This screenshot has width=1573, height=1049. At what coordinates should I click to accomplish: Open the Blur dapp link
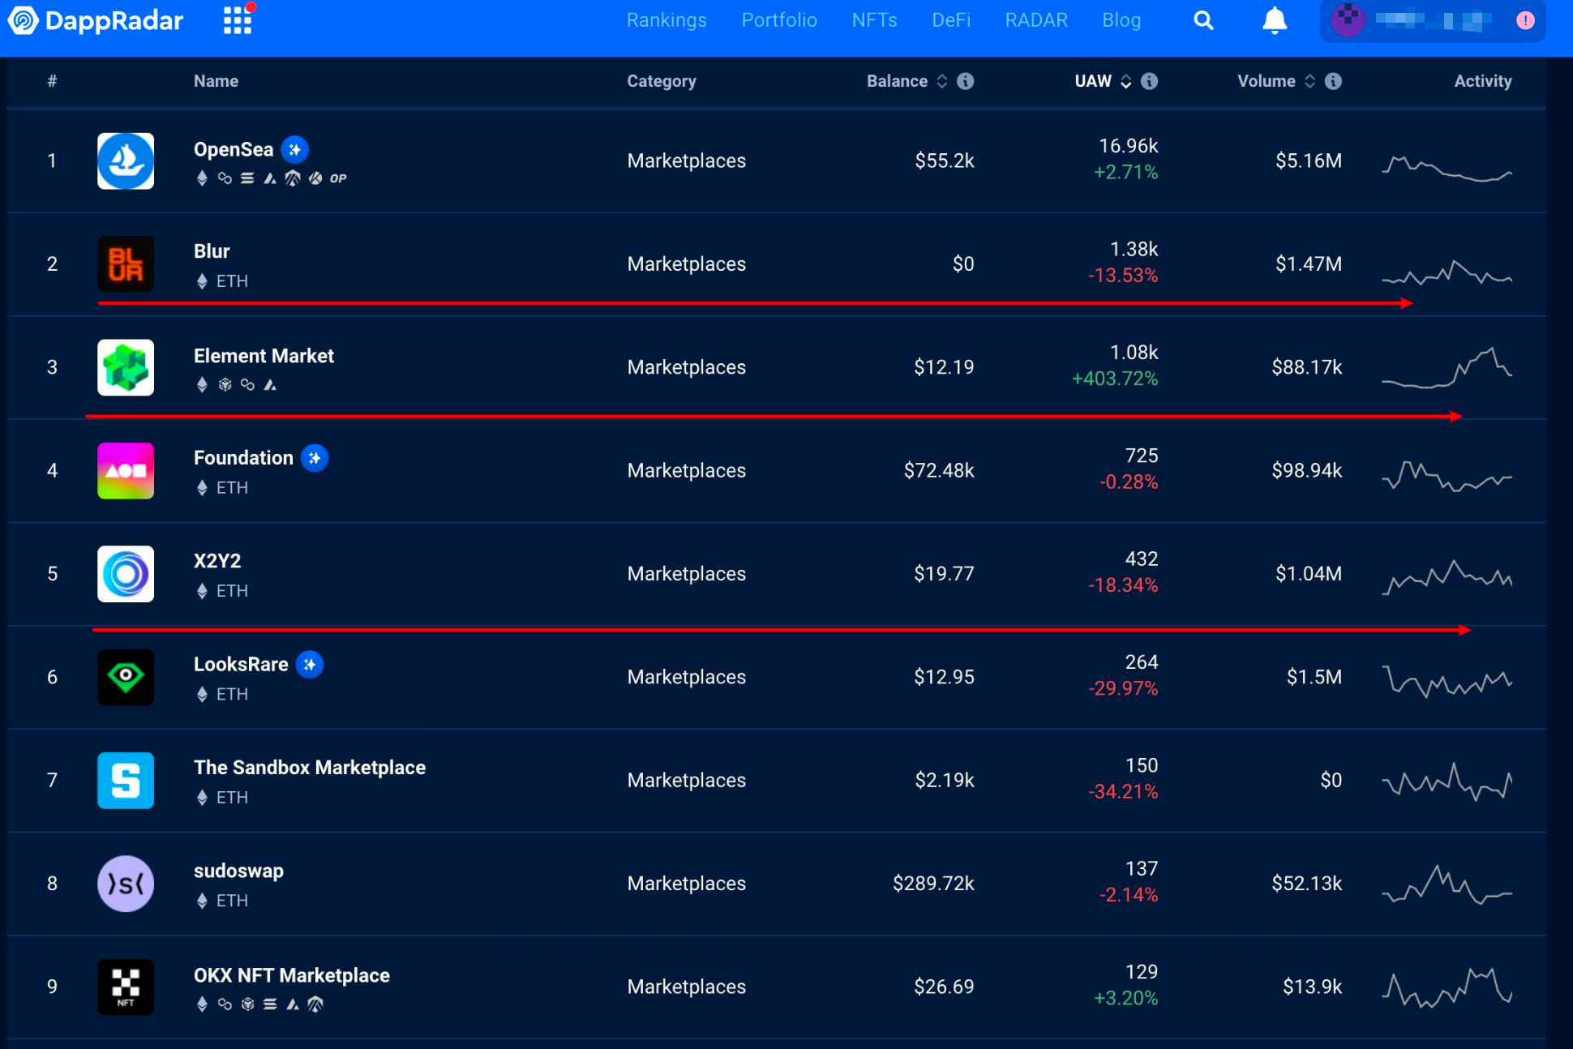coord(212,251)
